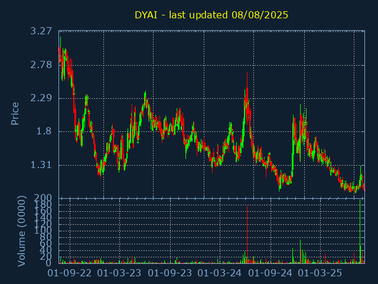The image size is (378, 284).
Task: Click the 01-03-24 date label
Action: pos(219,273)
